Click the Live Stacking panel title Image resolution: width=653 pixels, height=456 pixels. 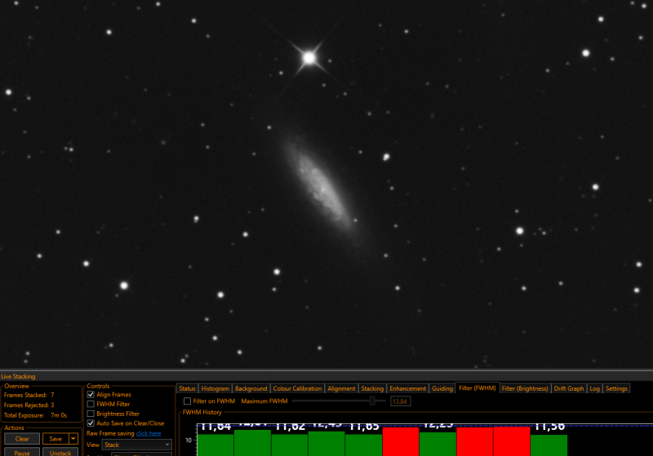(18, 376)
